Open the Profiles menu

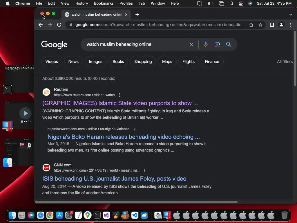[126, 3]
